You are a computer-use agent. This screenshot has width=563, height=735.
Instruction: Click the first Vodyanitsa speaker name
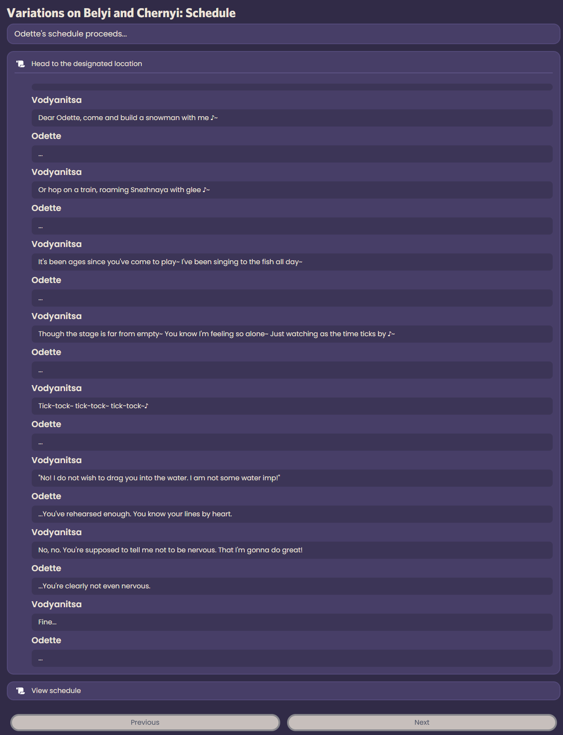pos(57,100)
